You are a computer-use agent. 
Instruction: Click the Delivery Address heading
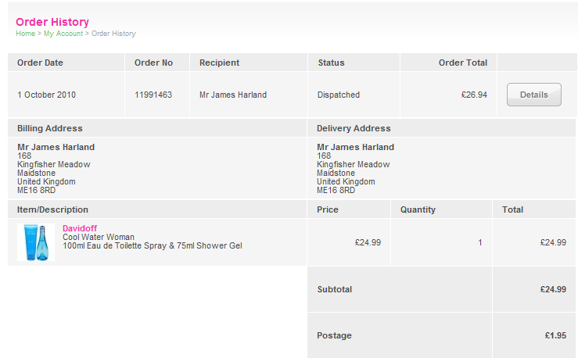354,128
